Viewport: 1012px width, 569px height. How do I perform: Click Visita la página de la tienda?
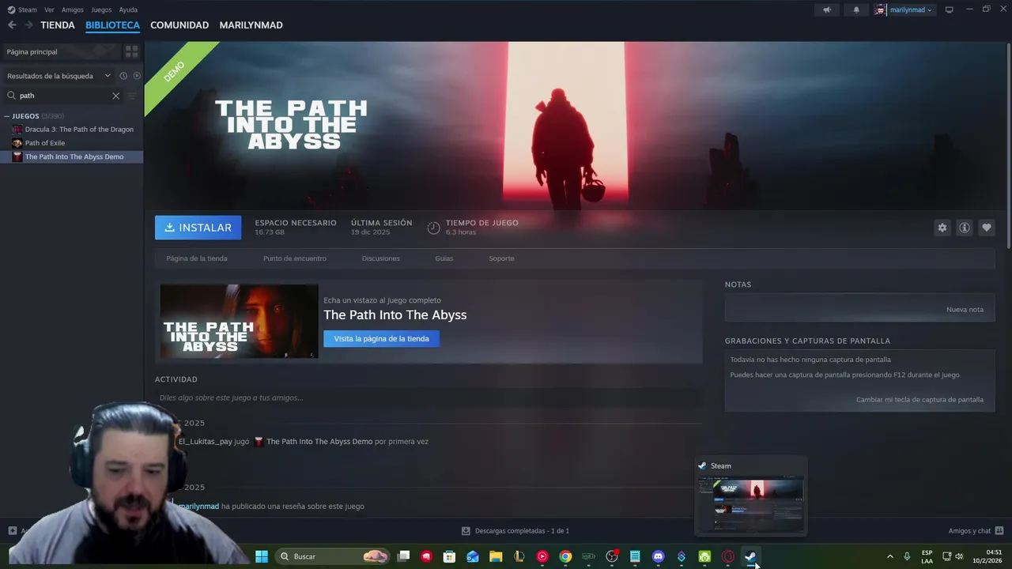click(381, 338)
